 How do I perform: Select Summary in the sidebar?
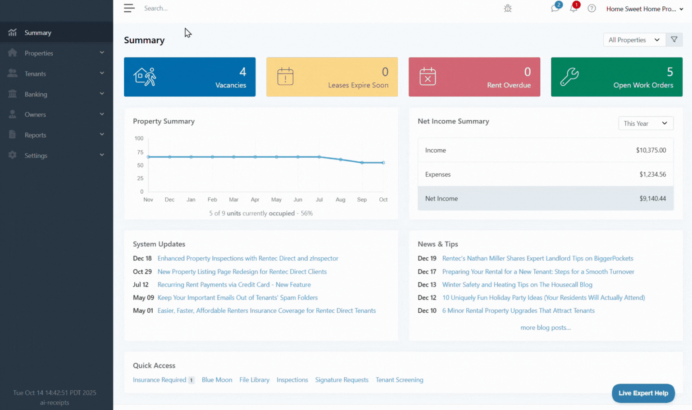(38, 33)
